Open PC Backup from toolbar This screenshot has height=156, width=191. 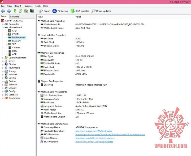pyautogui.click(x=60, y=11)
